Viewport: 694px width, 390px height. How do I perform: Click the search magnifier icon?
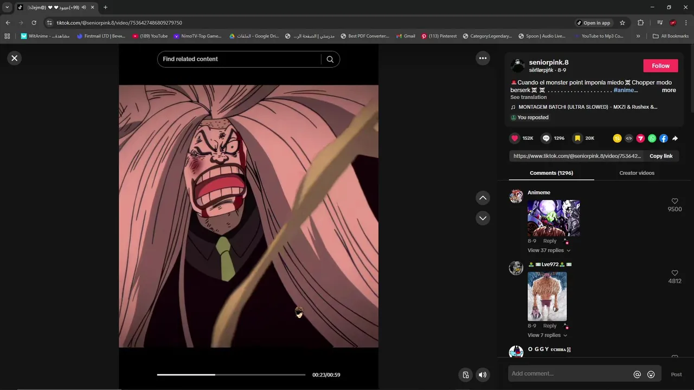tap(330, 59)
